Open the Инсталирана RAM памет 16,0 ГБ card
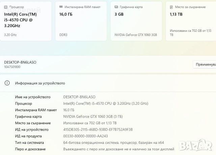 (81, 21)
